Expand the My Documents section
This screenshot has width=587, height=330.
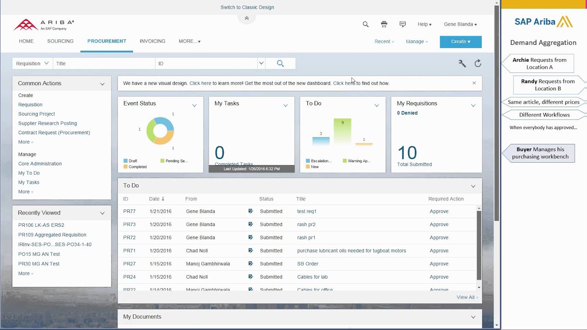point(473,317)
